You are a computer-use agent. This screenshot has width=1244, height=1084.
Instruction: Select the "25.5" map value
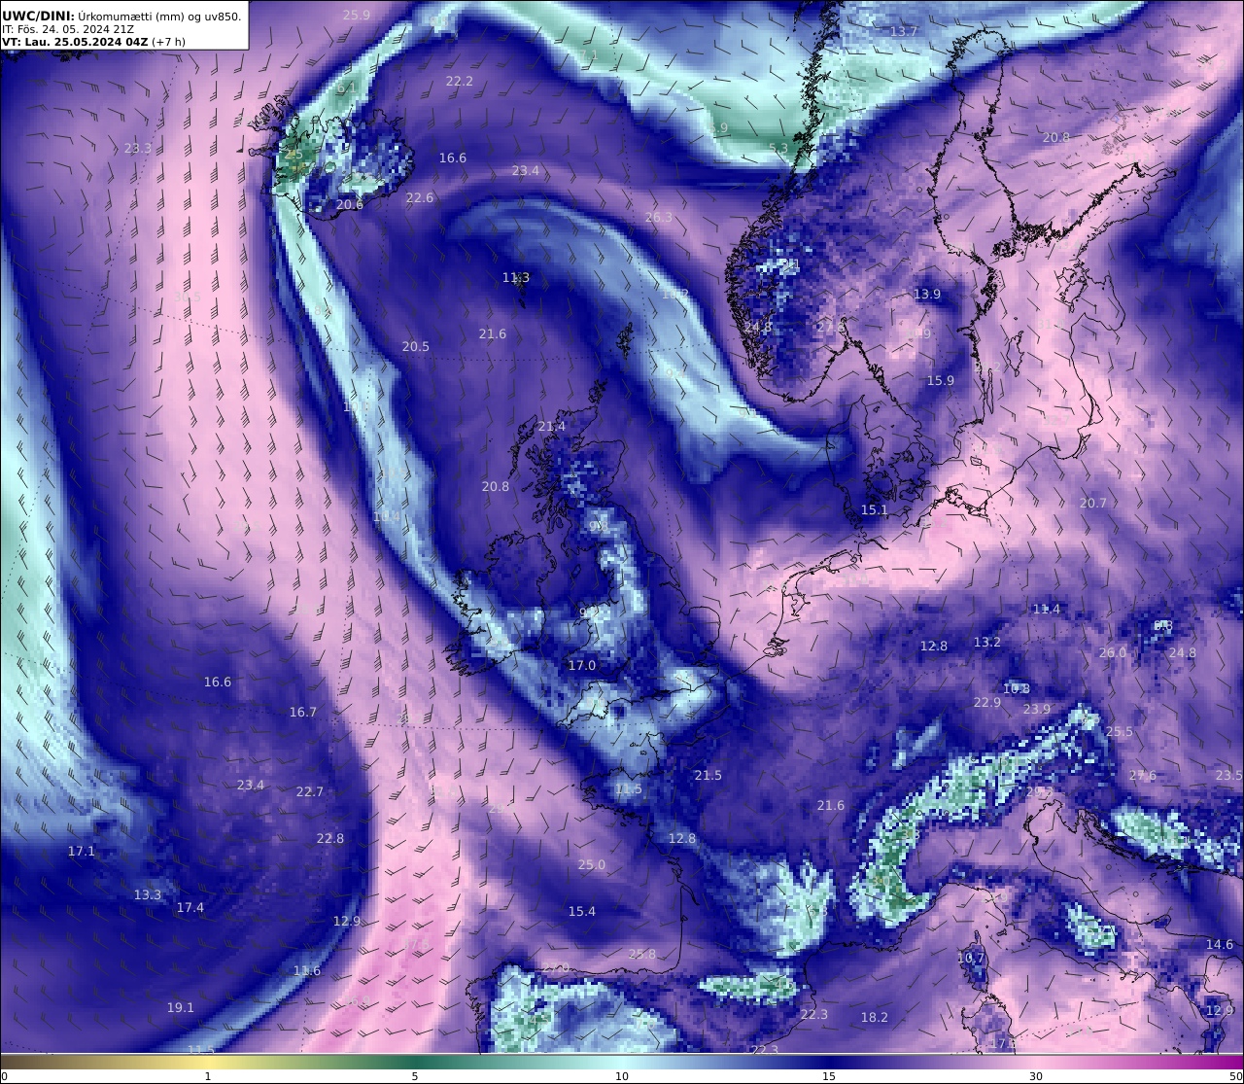point(1120,731)
